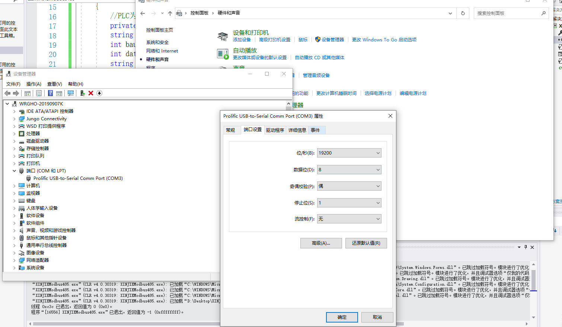Click the 键盘 keyboard icon in device tree
The height and width of the screenshot is (327, 562).
22,201
